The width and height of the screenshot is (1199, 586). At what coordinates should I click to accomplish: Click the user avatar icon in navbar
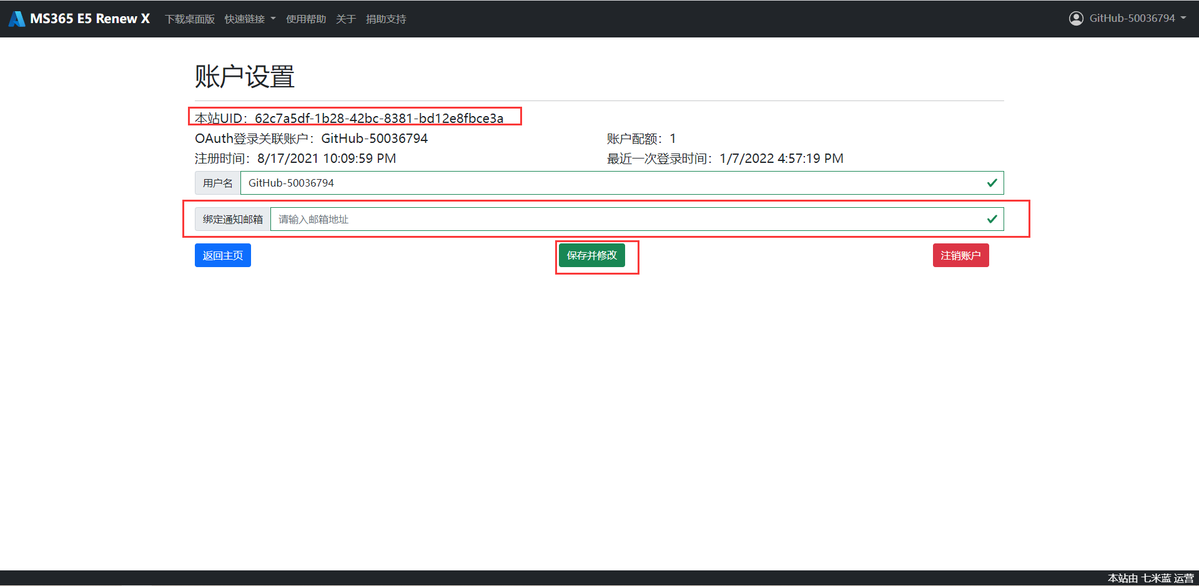[x=1076, y=19]
